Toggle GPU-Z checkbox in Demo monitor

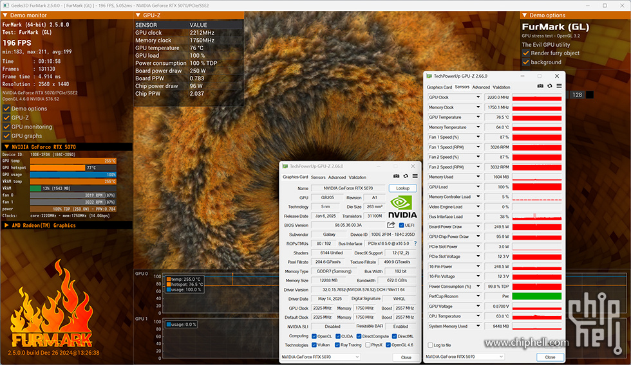click(x=6, y=118)
